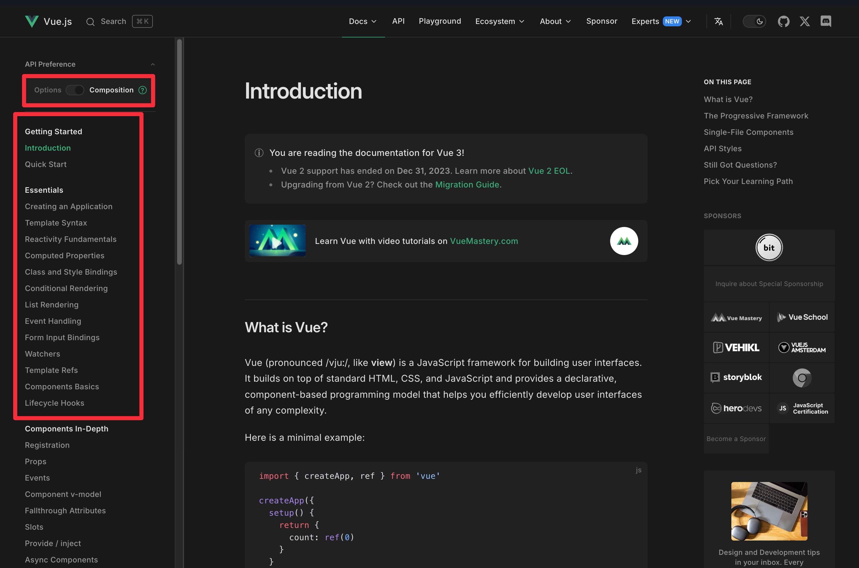Open the Playground nav item
The width and height of the screenshot is (859, 568).
440,21
